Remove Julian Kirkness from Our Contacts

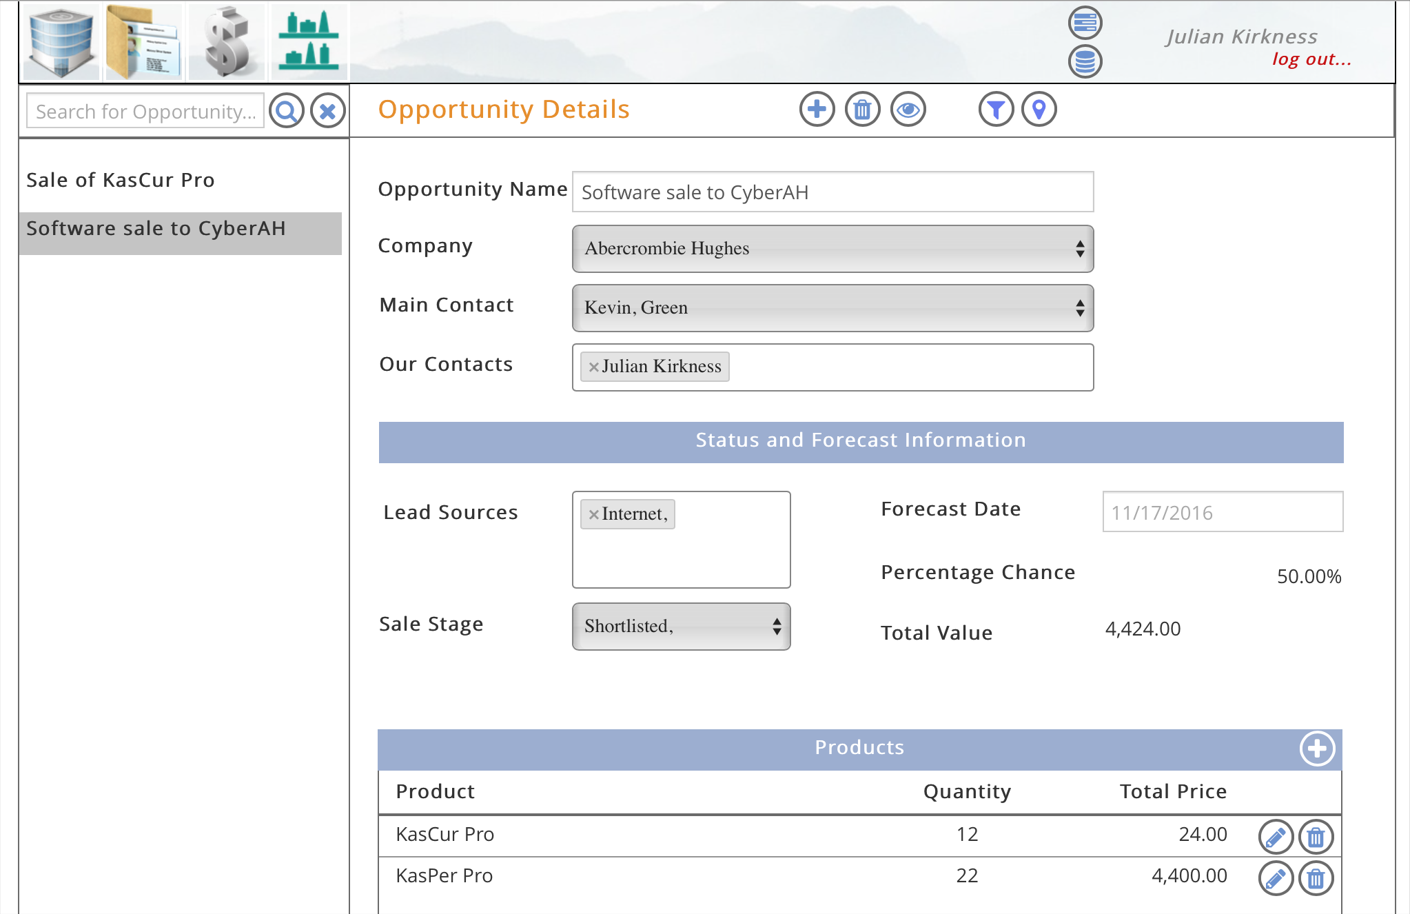[593, 367]
